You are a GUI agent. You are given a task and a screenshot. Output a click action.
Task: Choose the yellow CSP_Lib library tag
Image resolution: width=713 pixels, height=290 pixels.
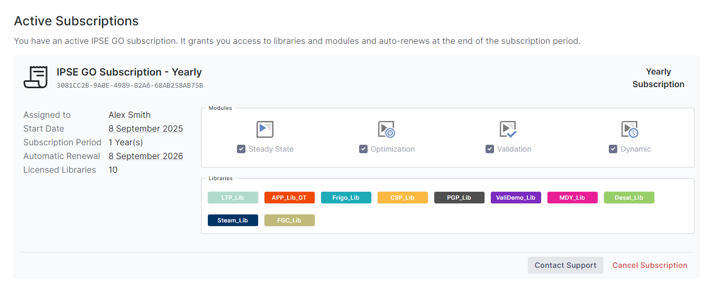coord(403,198)
